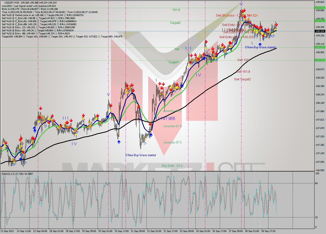Viewport: 326px width, 234px height.
Task: Click the 'Sell 100' level label
Action: [x=243, y=60]
